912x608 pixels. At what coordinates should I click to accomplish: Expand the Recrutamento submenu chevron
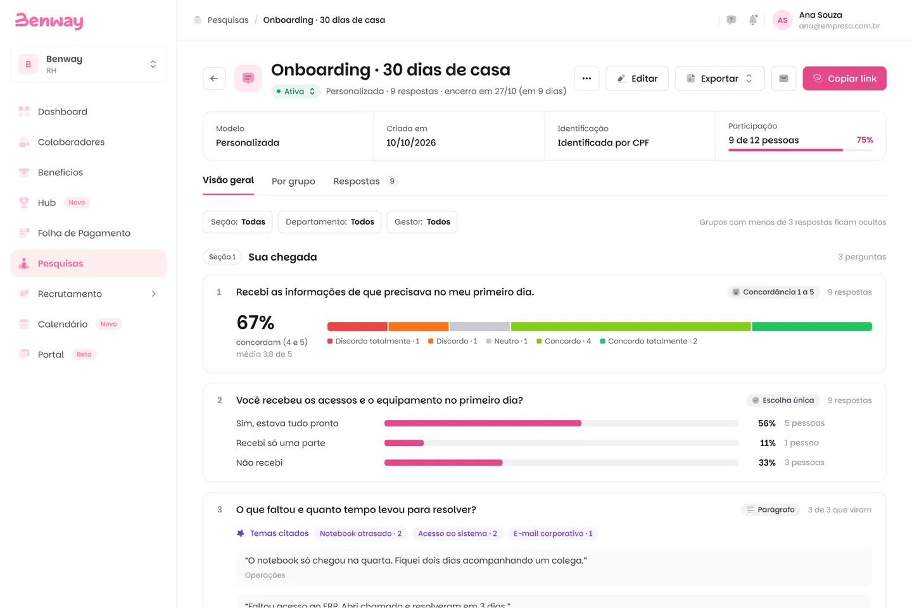(x=153, y=294)
